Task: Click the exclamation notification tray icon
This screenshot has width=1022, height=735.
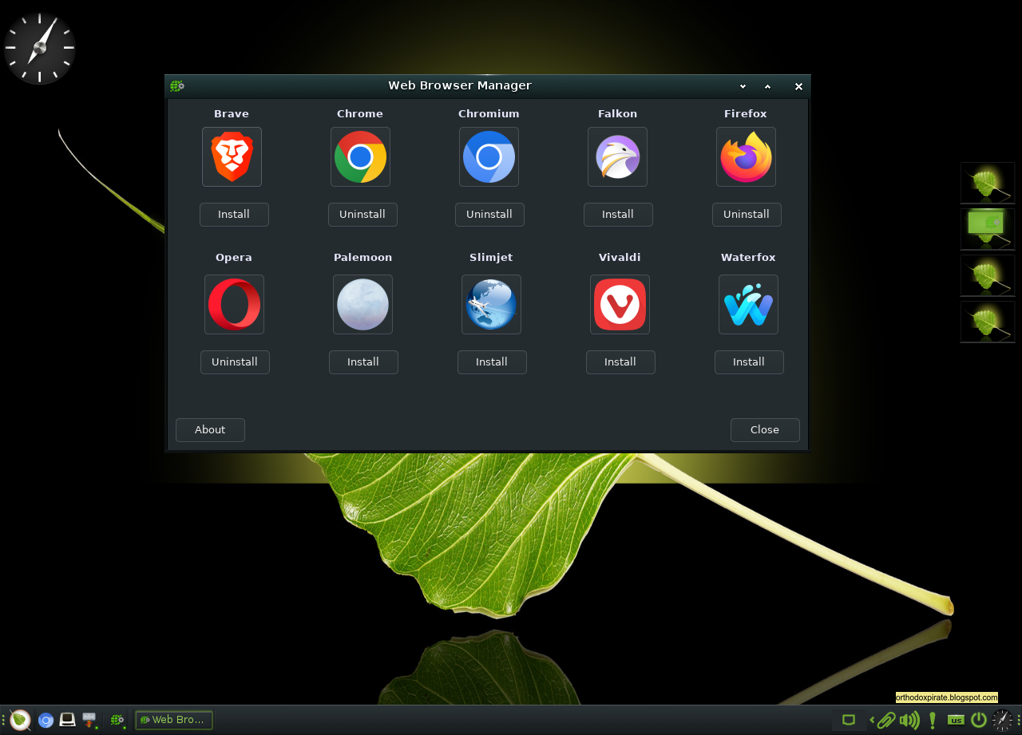Action: [x=932, y=721]
